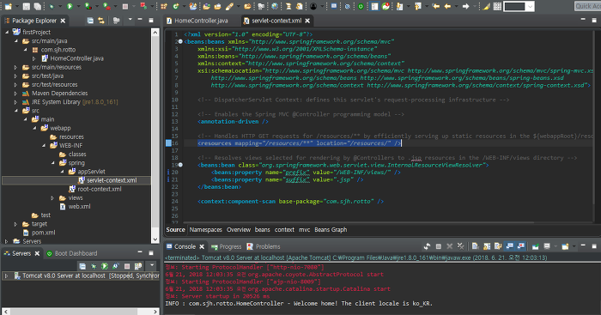
Task: Open the Beans Graph editor tab
Action: pyautogui.click(x=331, y=229)
